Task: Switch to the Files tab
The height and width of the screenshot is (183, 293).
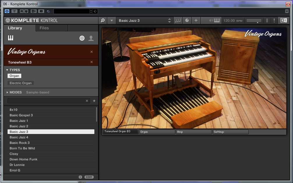Action: (44, 28)
